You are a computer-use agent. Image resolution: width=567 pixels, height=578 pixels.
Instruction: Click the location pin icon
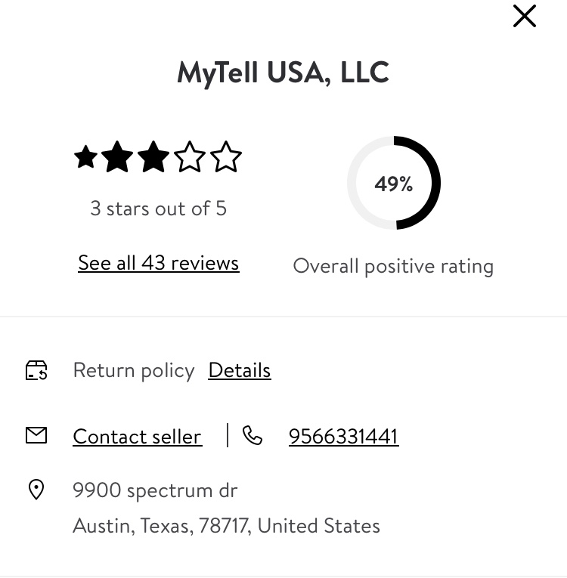(x=36, y=490)
